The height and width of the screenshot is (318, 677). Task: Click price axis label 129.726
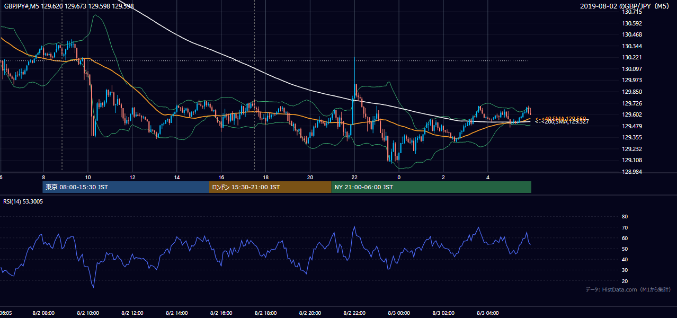[631, 103]
